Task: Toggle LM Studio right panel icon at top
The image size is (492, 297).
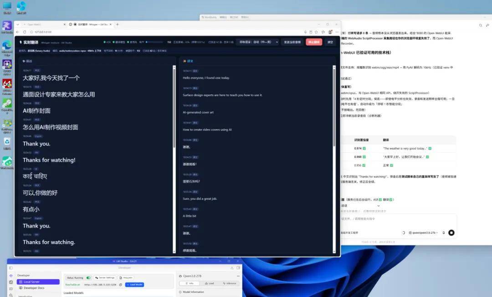Action: point(238,268)
